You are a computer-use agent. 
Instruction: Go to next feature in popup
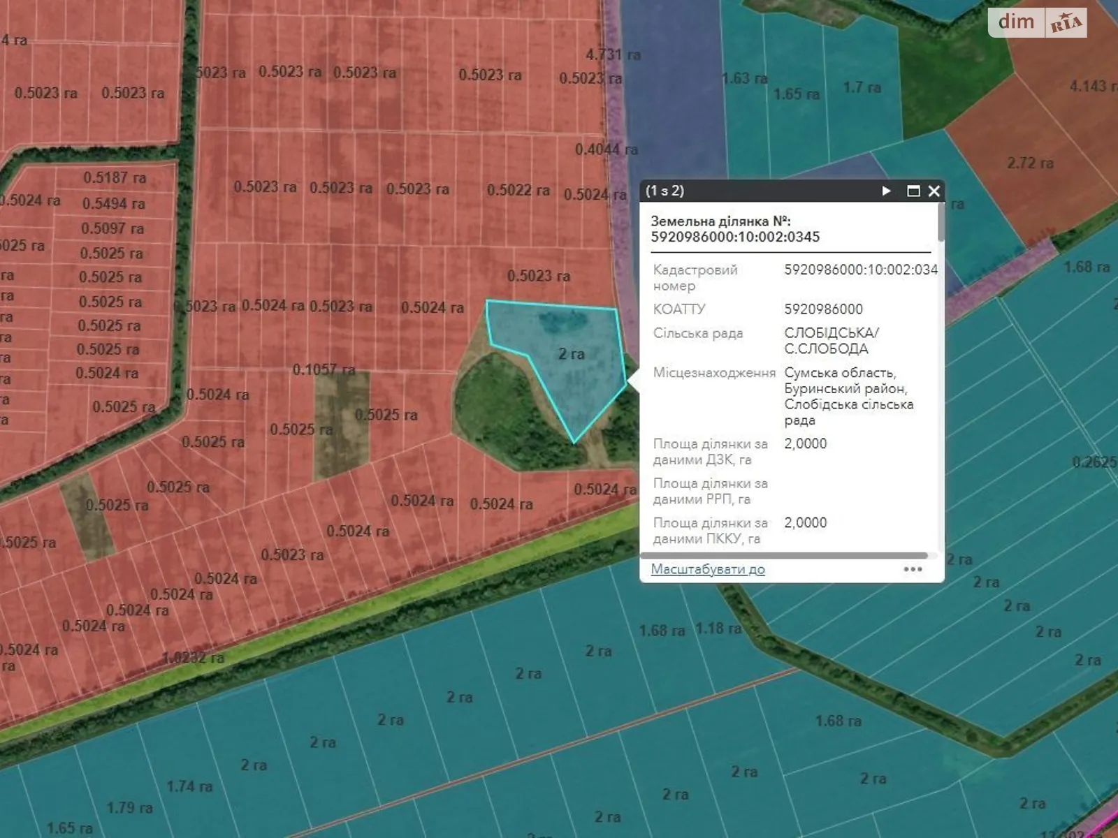pyautogui.click(x=886, y=191)
